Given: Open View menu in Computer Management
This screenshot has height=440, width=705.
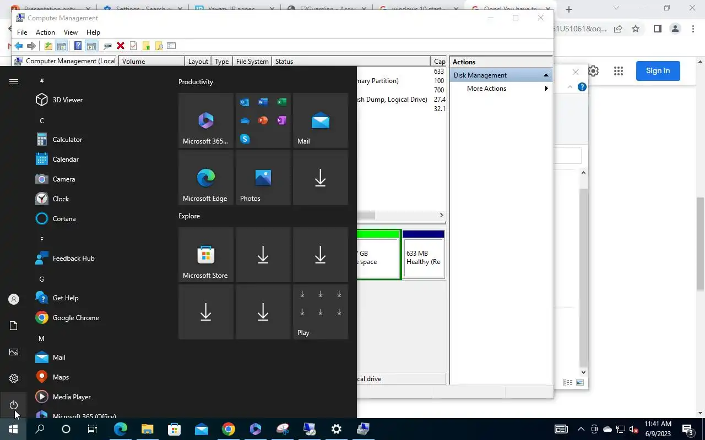Looking at the screenshot, I should tap(70, 32).
